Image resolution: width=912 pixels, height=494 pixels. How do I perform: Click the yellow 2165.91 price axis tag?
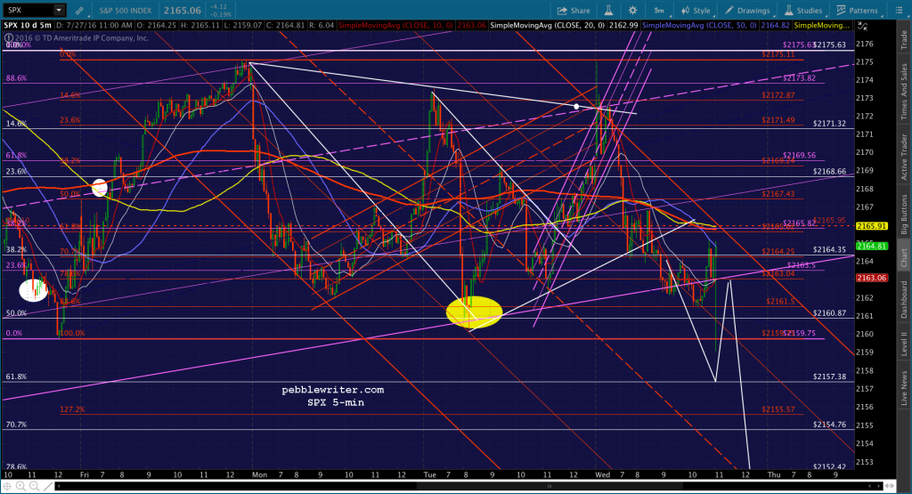pyautogui.click(x=871, y=226)
